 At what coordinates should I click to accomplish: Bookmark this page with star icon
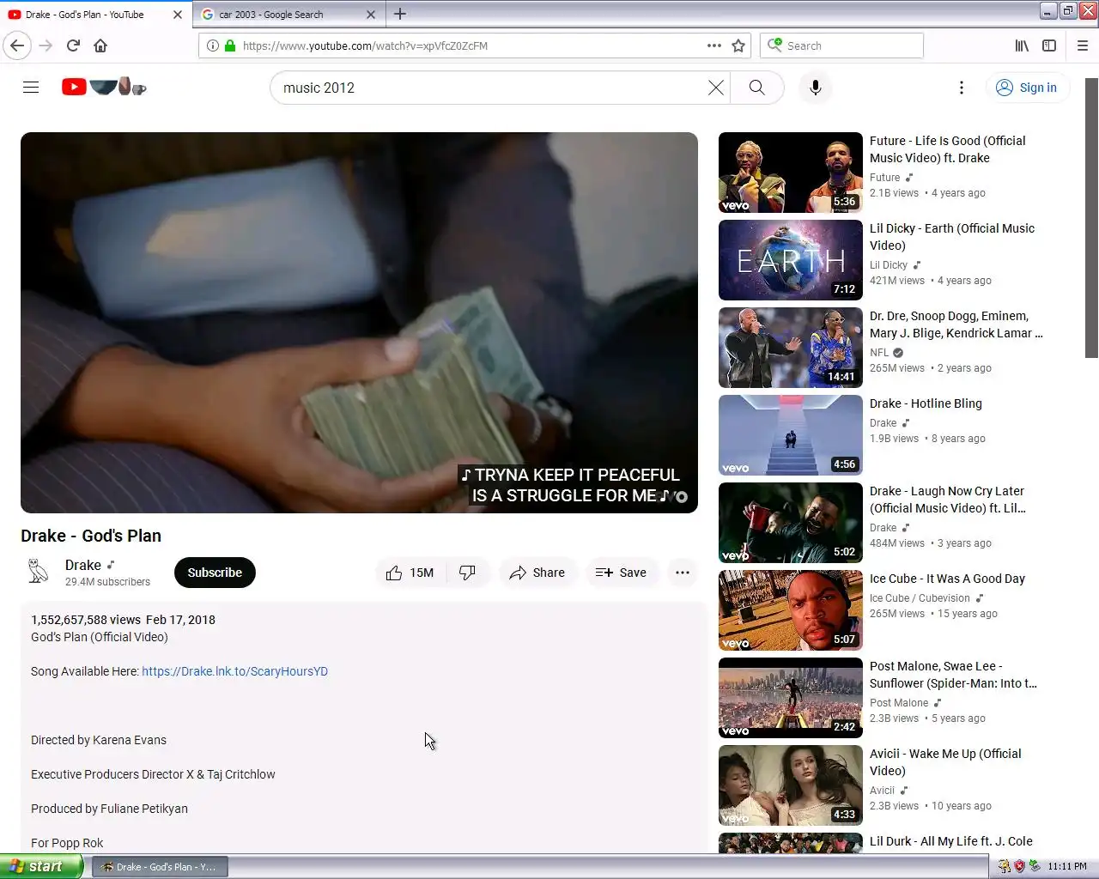(x=738, y=45)
